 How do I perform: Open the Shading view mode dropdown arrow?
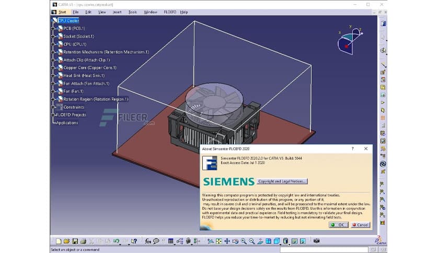point(289,244)
